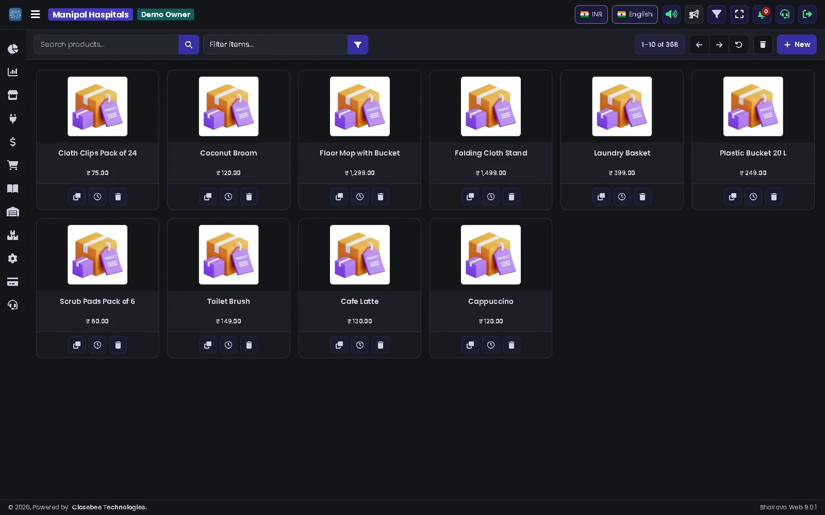Go to previous page arrow
The image size is (825, 515).
(699, 45)
